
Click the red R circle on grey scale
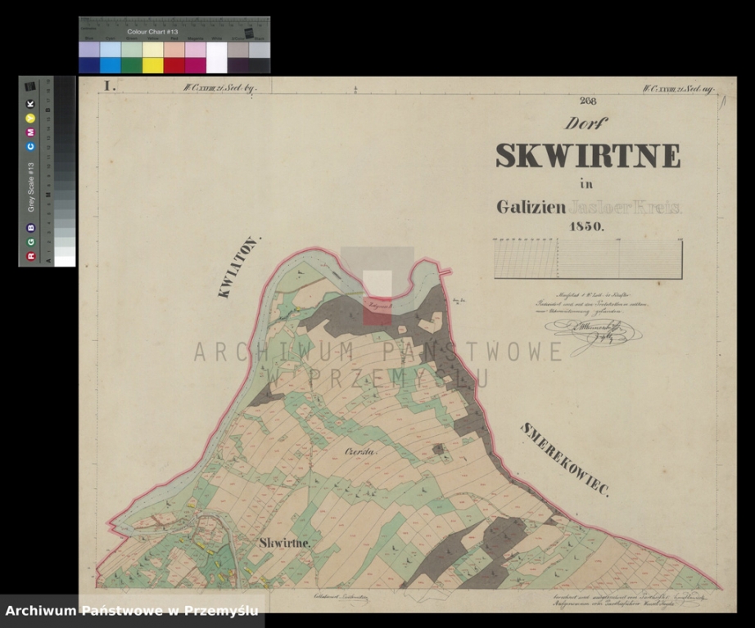[31, 256]
